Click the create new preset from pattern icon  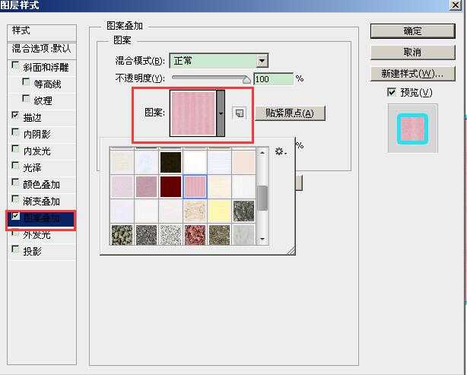click(240, 113)
